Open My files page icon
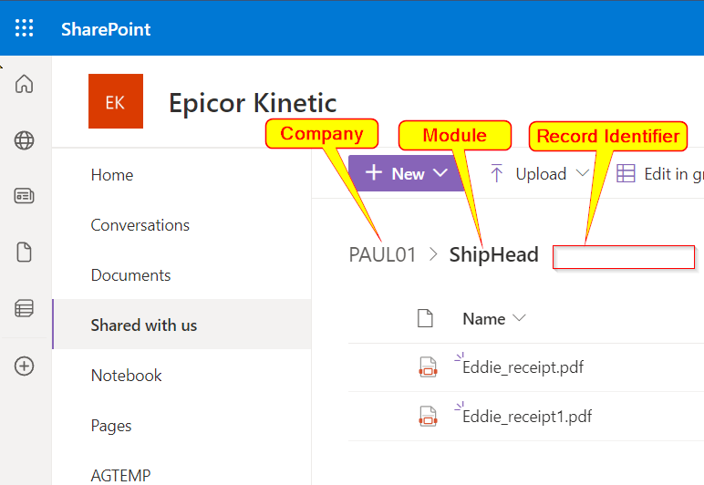This screenshot has width=704, height=485. pos(25,253)
